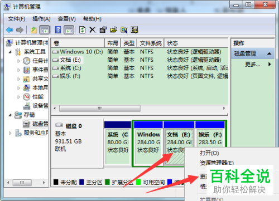Click the volume list horizontal scrollbar thumb
The height and width of the screenshot is (201, 279).
pyautogui.click(x=100, y=108)
